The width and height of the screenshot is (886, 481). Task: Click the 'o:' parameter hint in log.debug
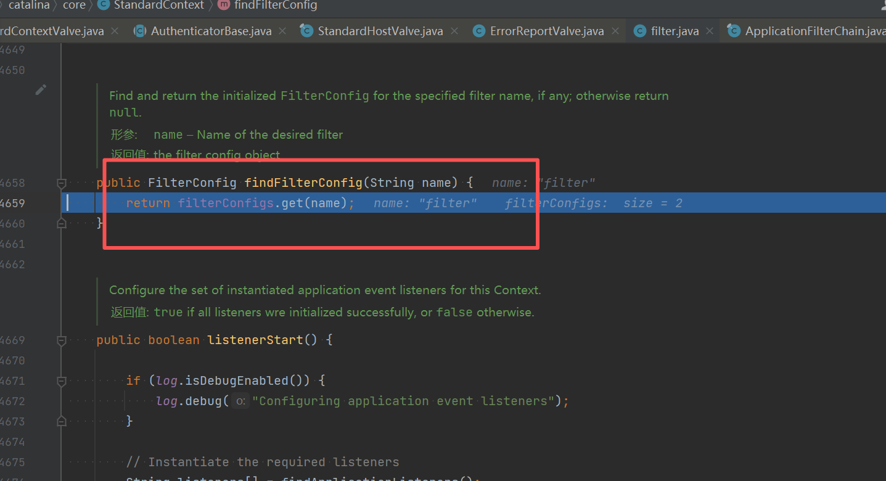240,401
